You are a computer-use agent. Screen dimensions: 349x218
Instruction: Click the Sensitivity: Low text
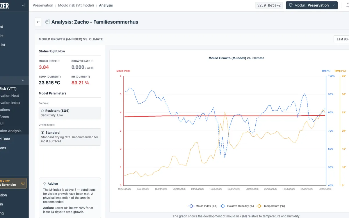(52, 115)
